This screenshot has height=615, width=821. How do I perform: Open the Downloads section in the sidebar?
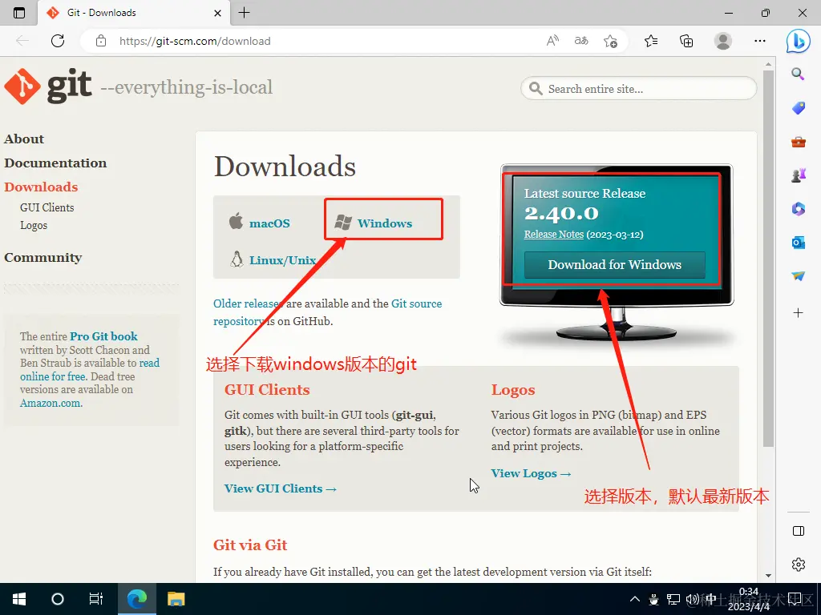(41, 187)
